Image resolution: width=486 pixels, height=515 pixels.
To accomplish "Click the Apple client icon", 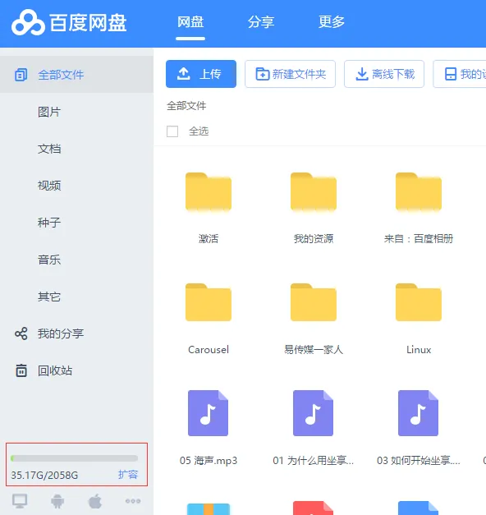I will click(95, 501).
